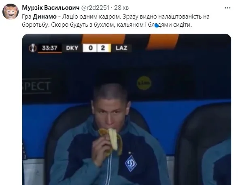Click the tweet text about Лаціо
238x185 pixels.
coord(116,21)
